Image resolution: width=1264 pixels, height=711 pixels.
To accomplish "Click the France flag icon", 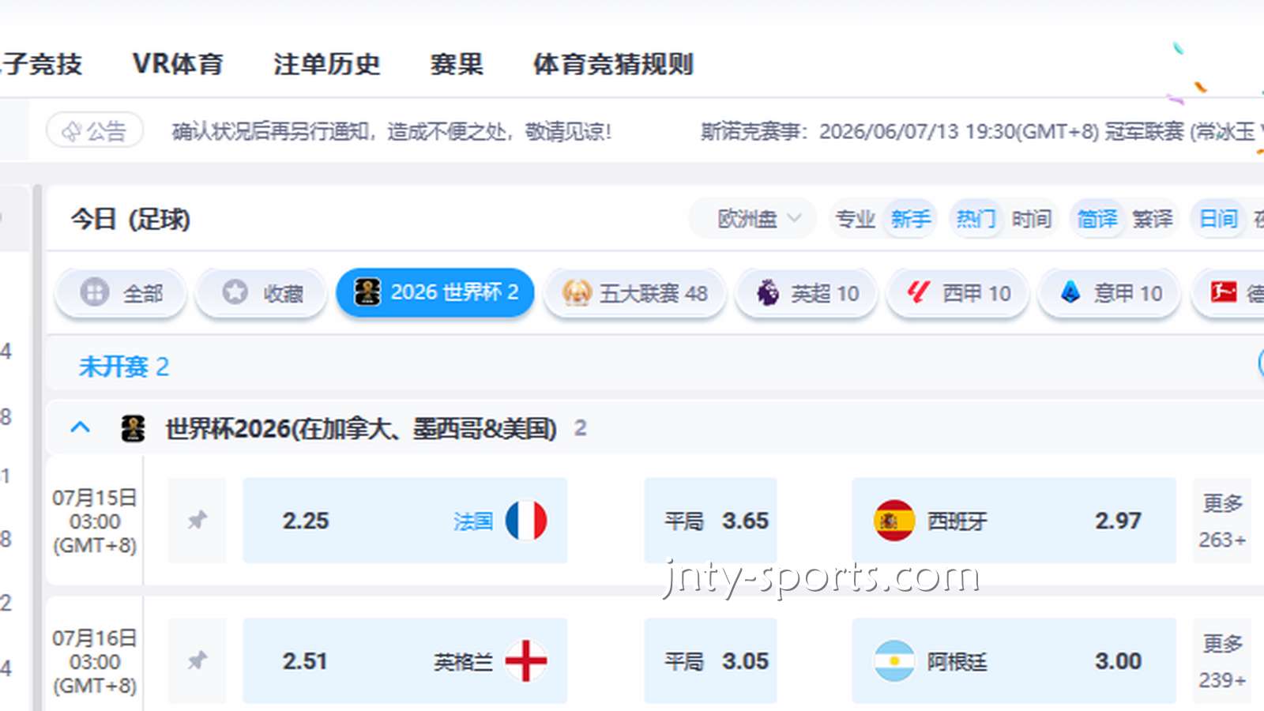I will tap(526, 521).
